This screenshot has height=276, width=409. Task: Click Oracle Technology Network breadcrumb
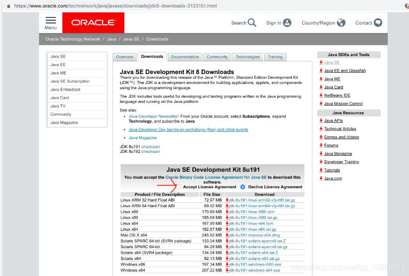coord(73,39)
